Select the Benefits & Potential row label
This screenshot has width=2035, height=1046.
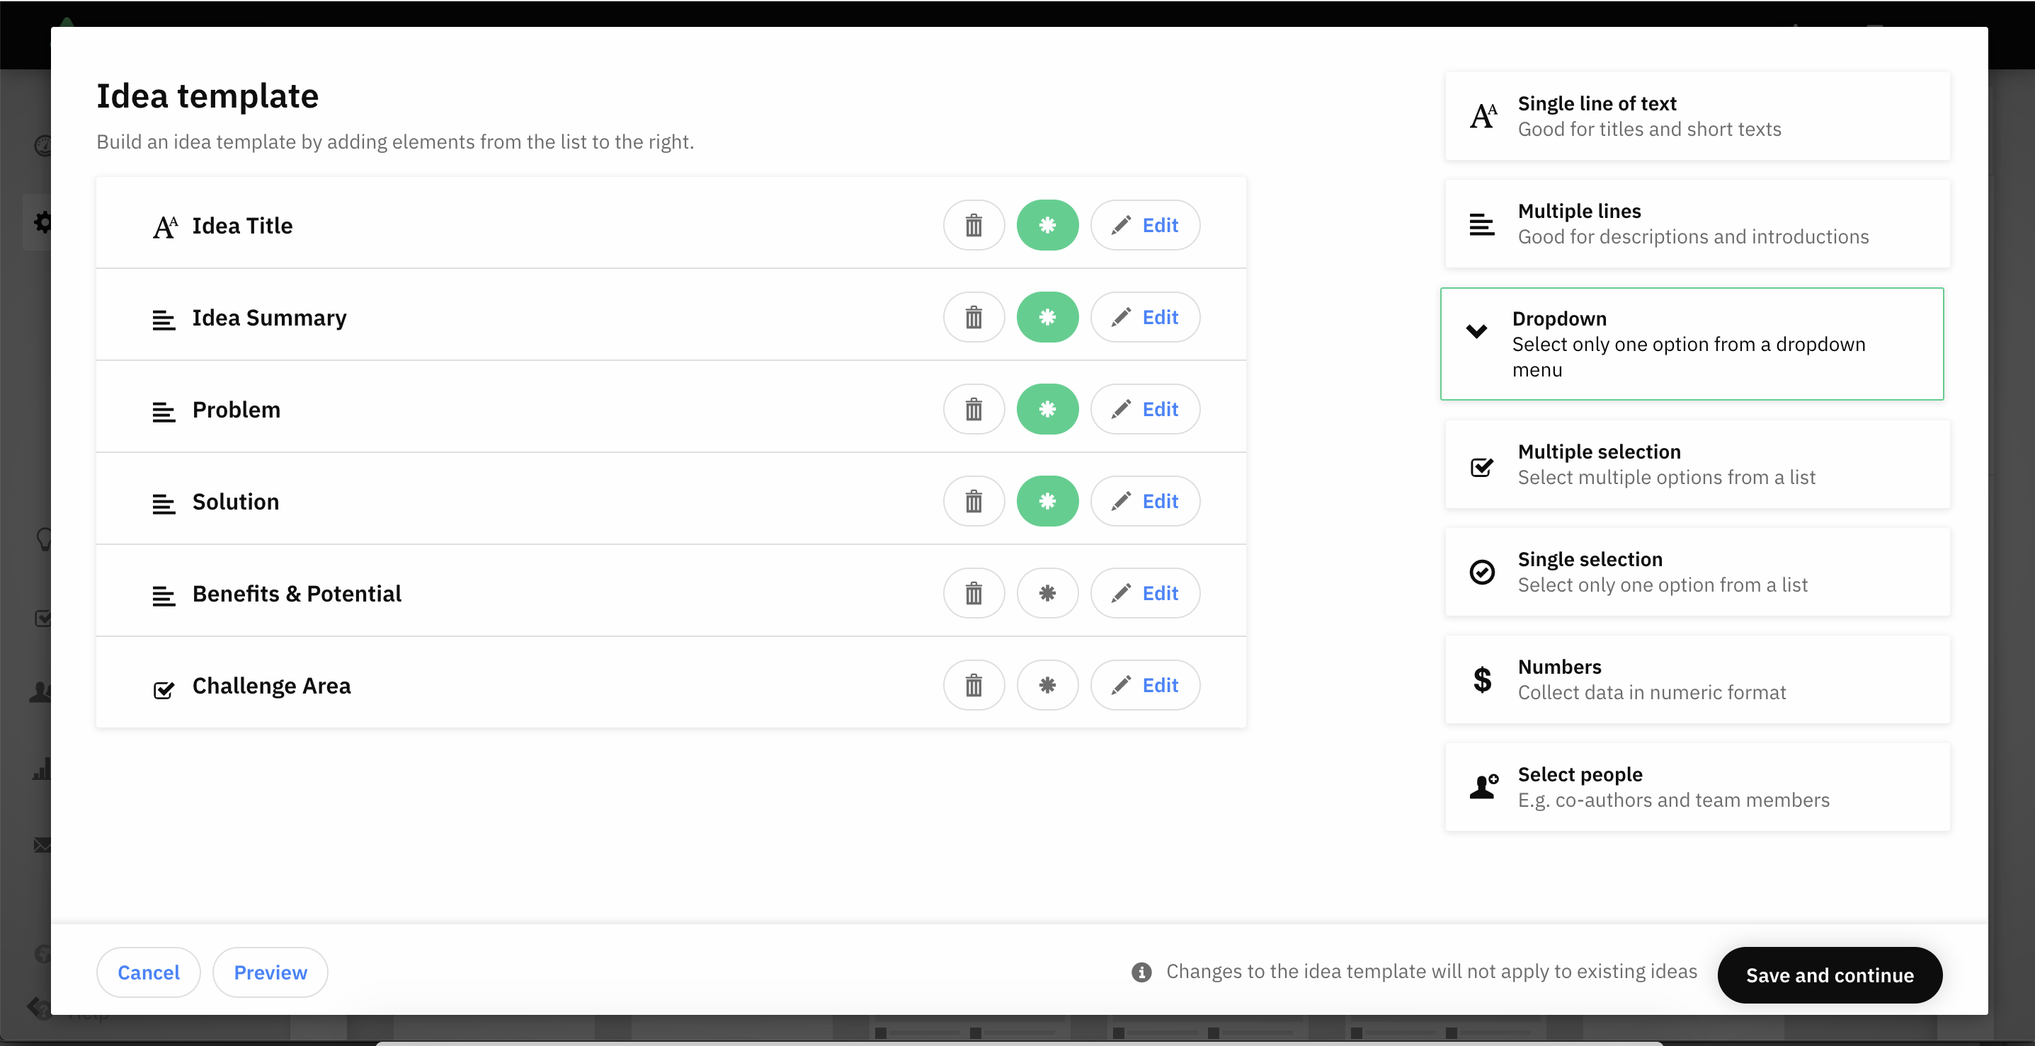point(296,594)
